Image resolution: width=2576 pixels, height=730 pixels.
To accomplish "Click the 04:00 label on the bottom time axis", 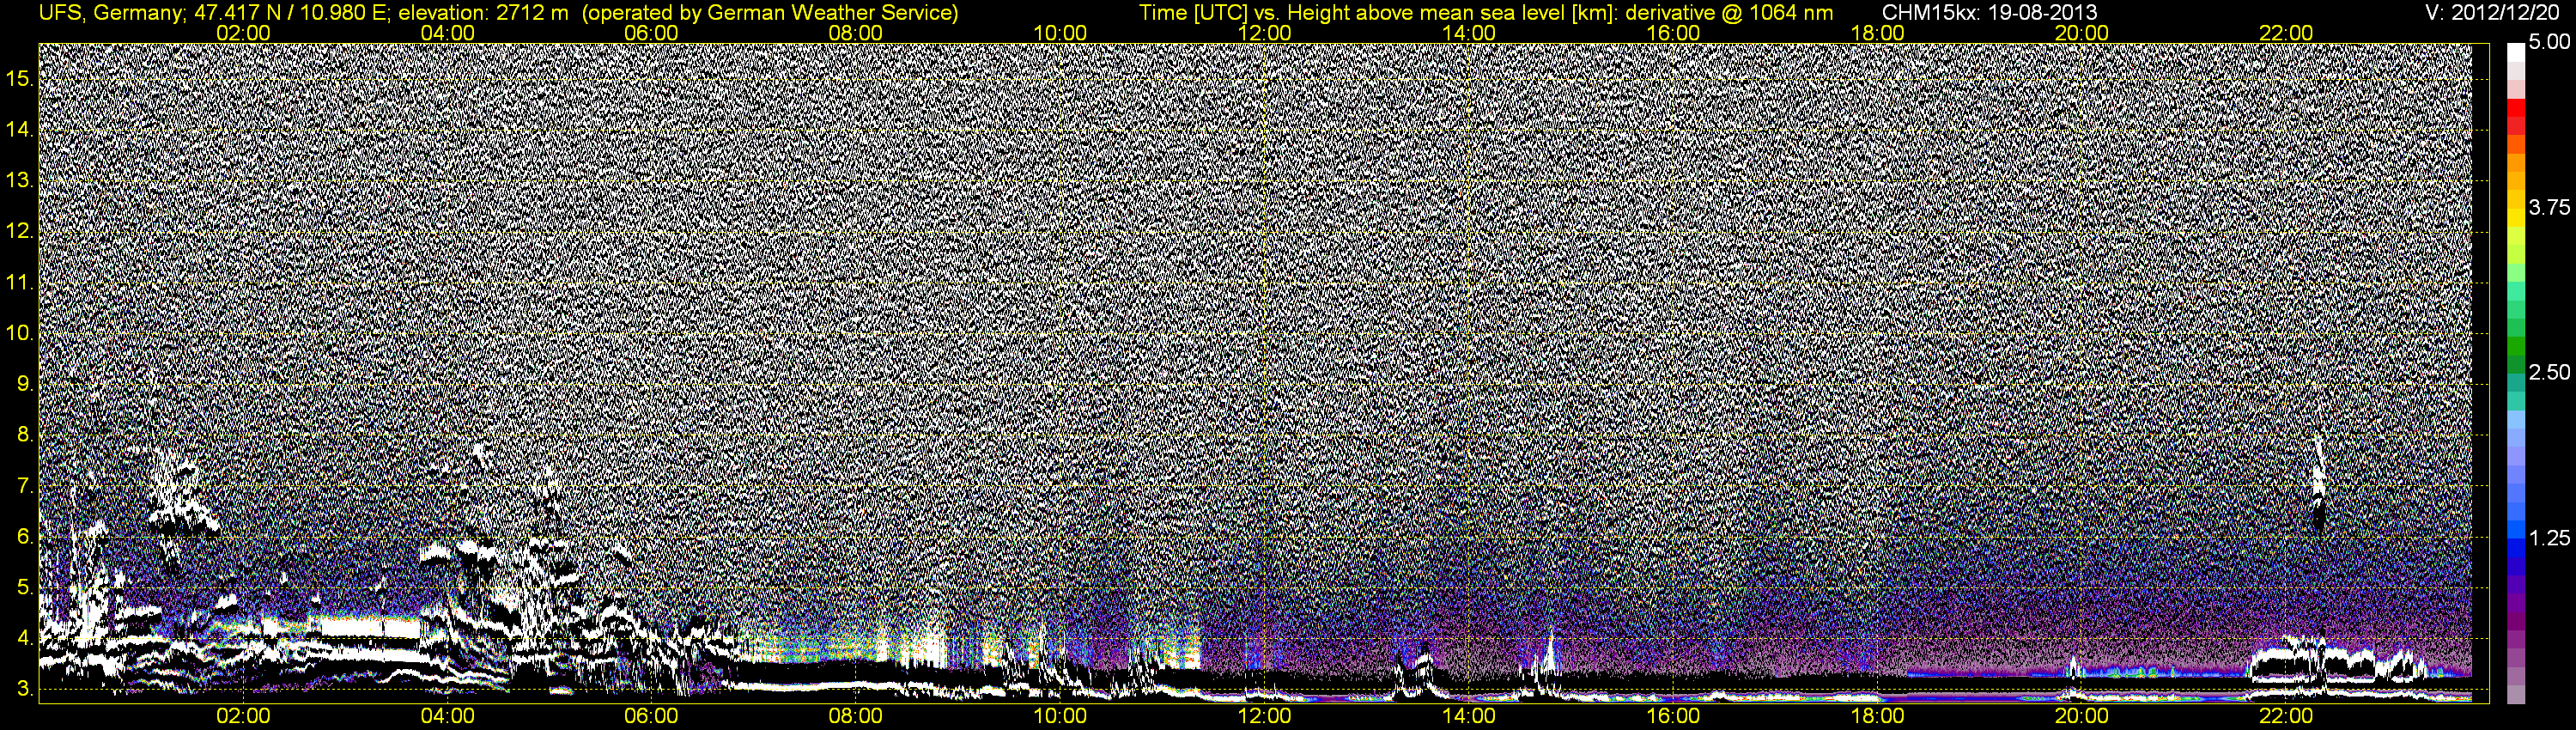I will [x=447, y=716].
